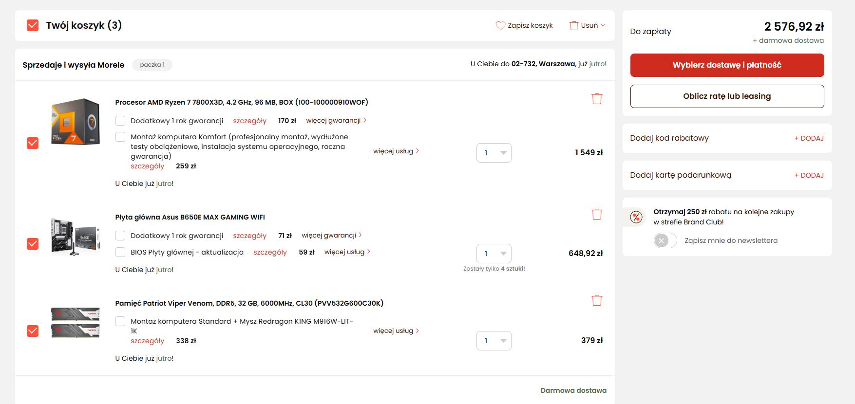Add a gift card via DODAJ link
This screenshot has width=855, height=404.
(x=809, y=175)
